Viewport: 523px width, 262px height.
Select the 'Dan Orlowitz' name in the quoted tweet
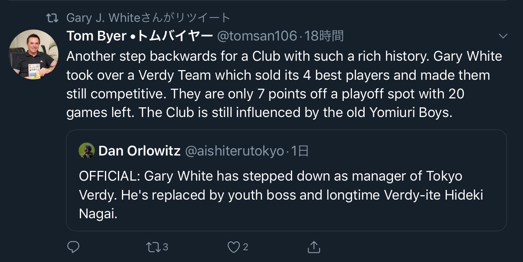[139, 151]
